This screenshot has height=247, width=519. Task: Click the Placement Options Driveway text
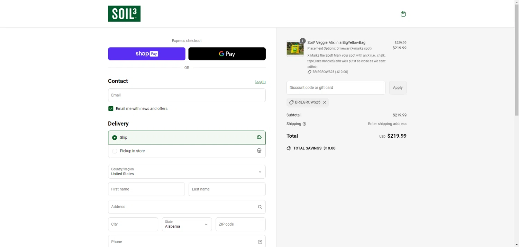(x=339, y=49)
